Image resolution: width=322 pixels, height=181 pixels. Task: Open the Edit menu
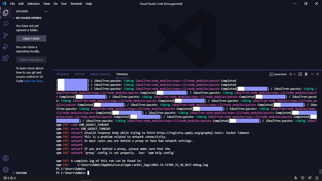(x=21, y=4)
